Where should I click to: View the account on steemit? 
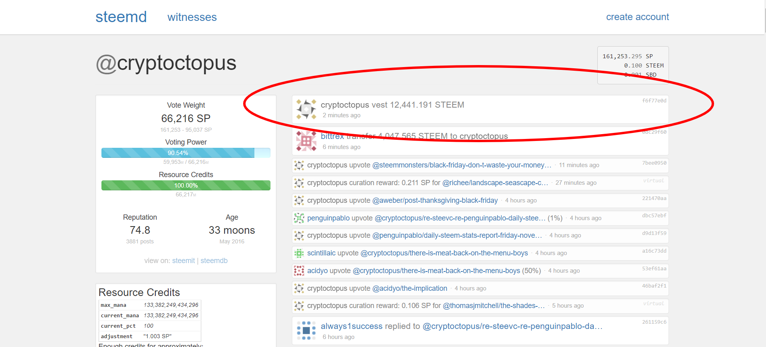pyautogui.click(x=184, y=261)
